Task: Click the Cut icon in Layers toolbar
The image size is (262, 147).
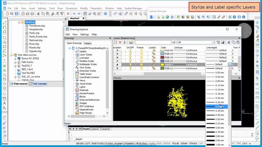Action: 229,42
